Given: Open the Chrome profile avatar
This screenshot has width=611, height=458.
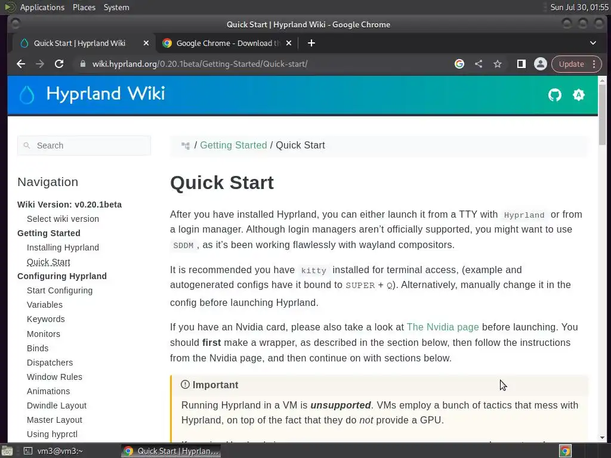Looking at the screenshot, I should tap(540, 64).
